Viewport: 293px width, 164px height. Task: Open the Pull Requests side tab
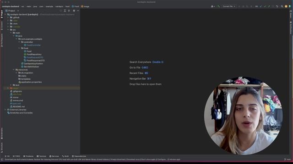coord(2,40)
